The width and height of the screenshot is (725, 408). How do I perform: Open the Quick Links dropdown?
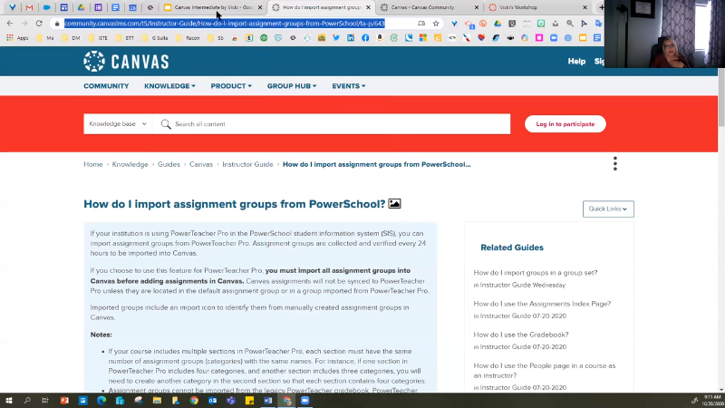[608, 209]
